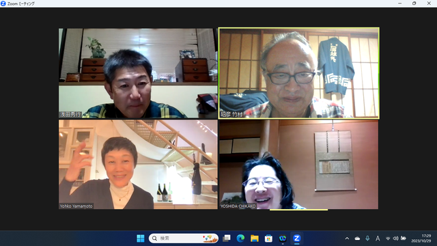Screen dimensions: 437x246
Task: Click the taskbar search box
Action: pyautogui.click(x=184, y=238)
